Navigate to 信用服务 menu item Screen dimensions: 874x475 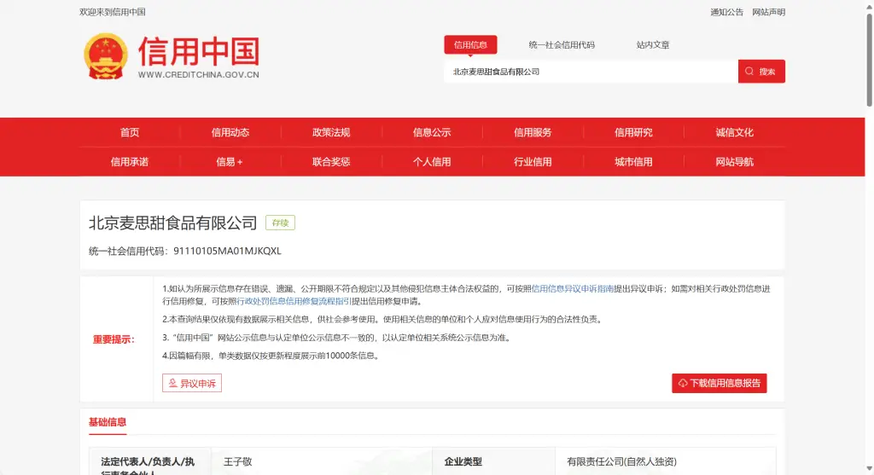533,132
